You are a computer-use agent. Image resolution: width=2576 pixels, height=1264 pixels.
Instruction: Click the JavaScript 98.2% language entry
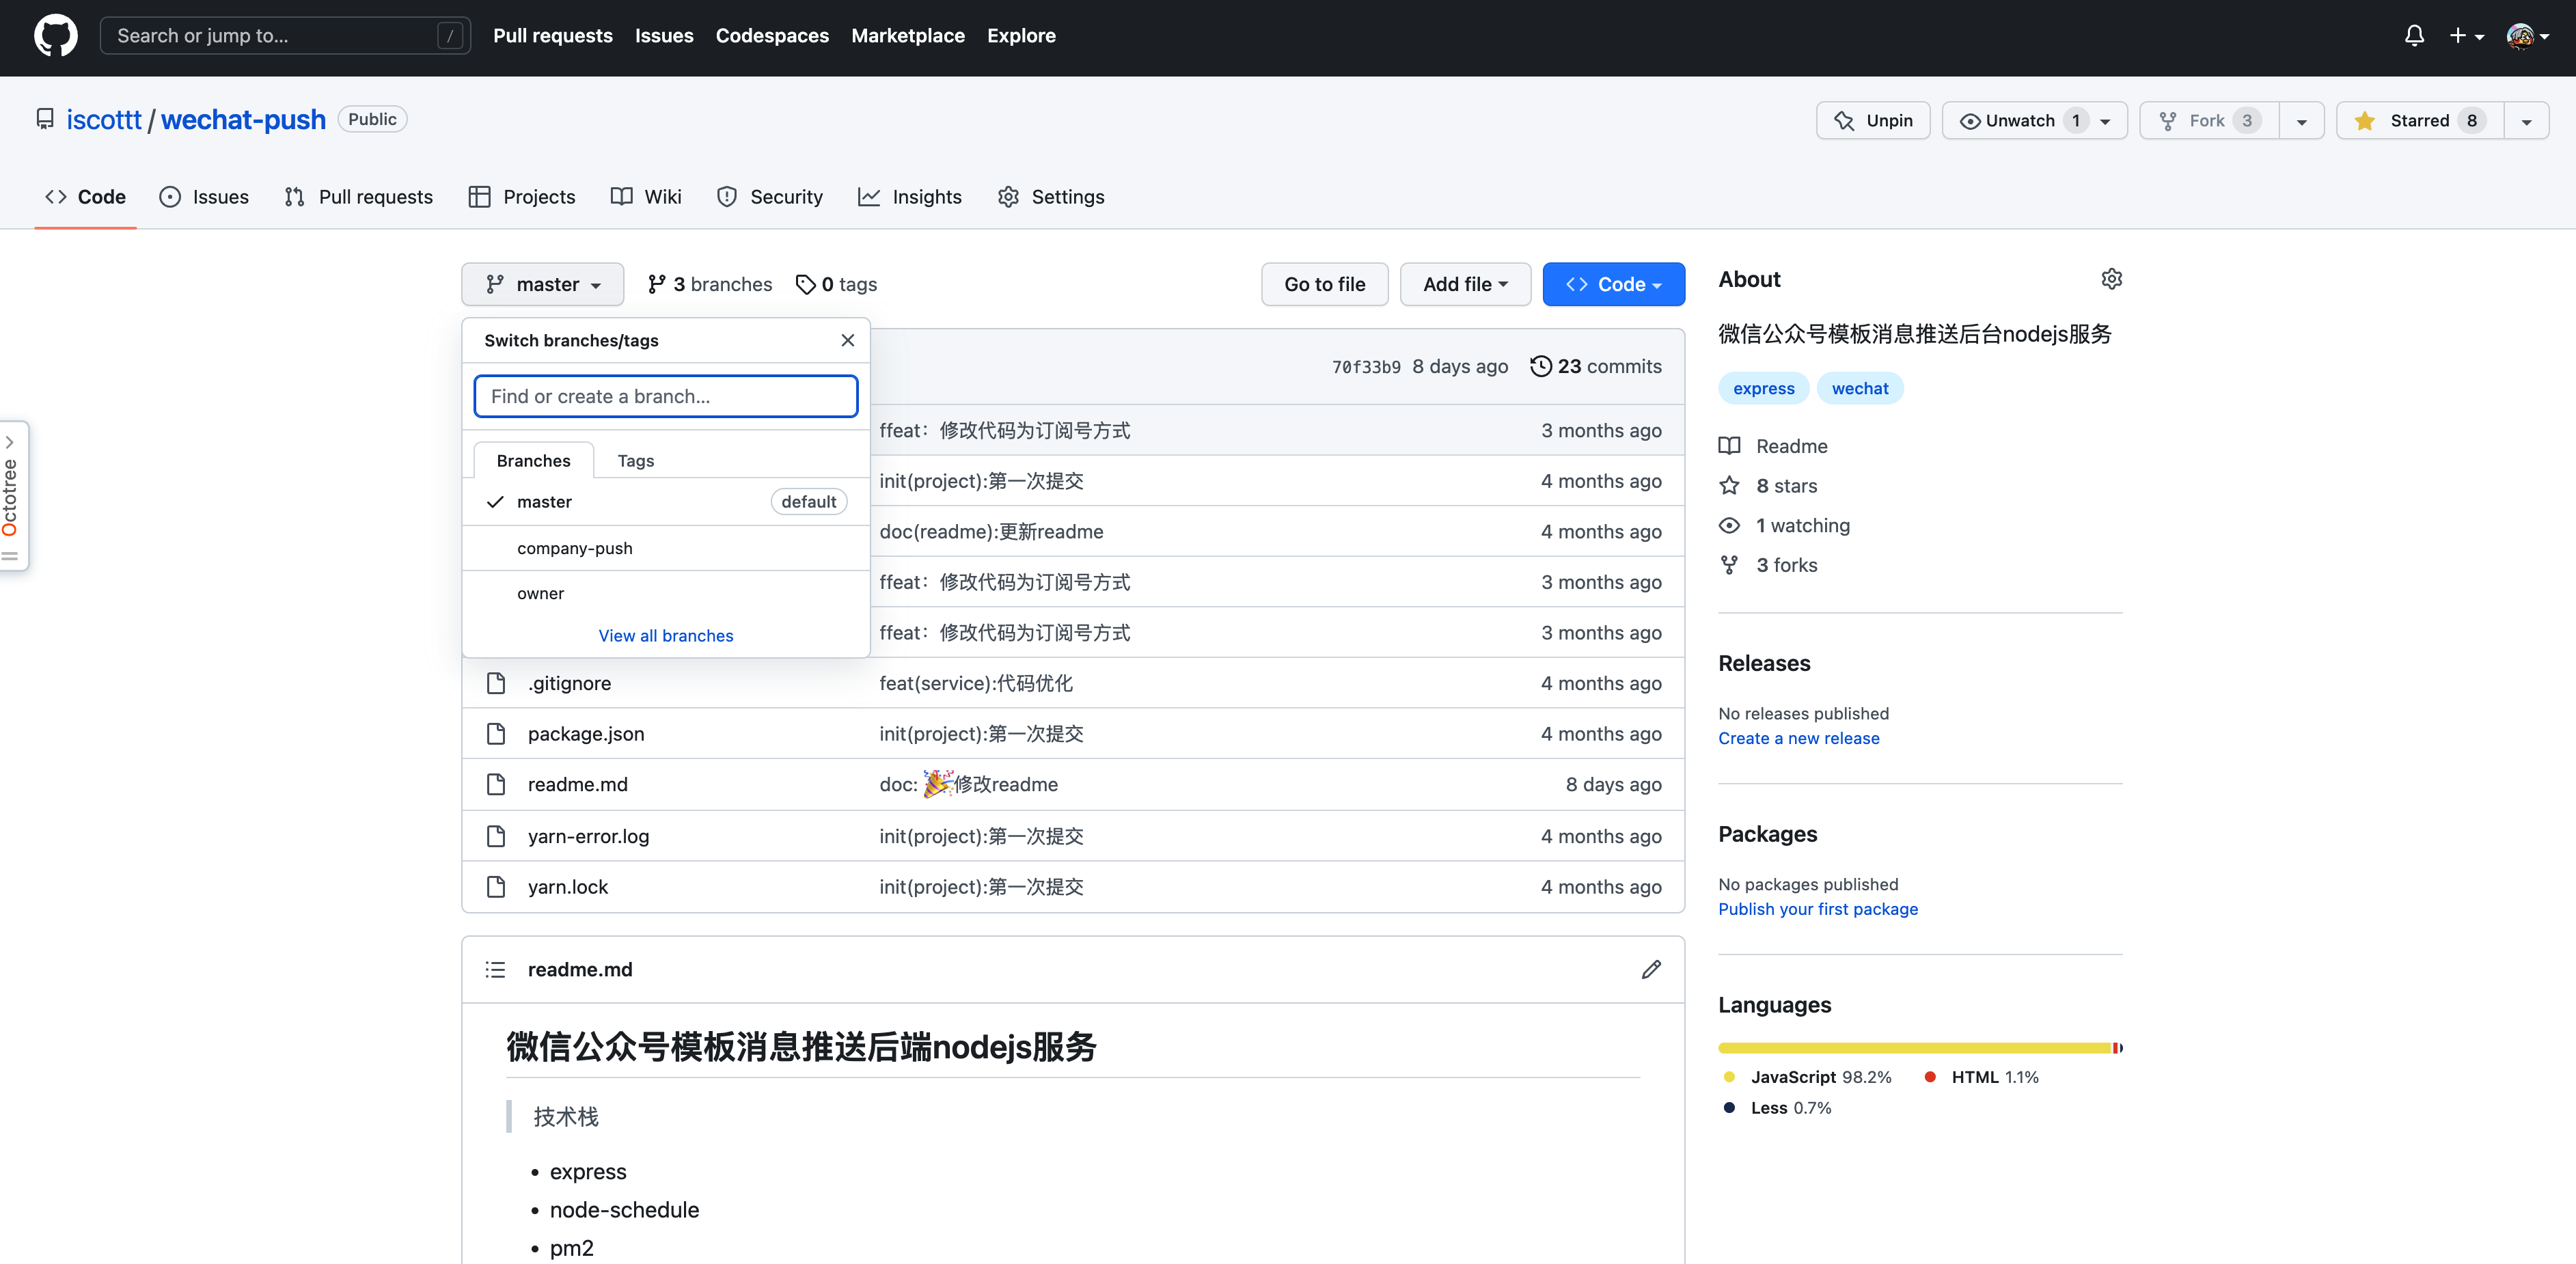(x=1808, y=1077)
